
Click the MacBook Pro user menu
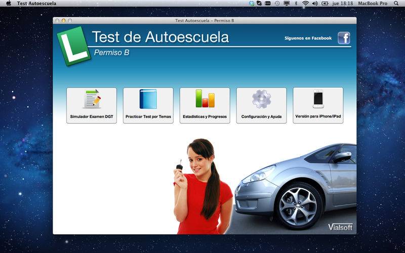click(x=373, y=3)
